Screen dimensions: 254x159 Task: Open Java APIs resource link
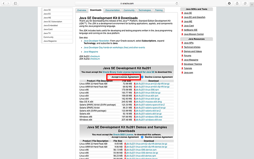[x=188, y=43]
